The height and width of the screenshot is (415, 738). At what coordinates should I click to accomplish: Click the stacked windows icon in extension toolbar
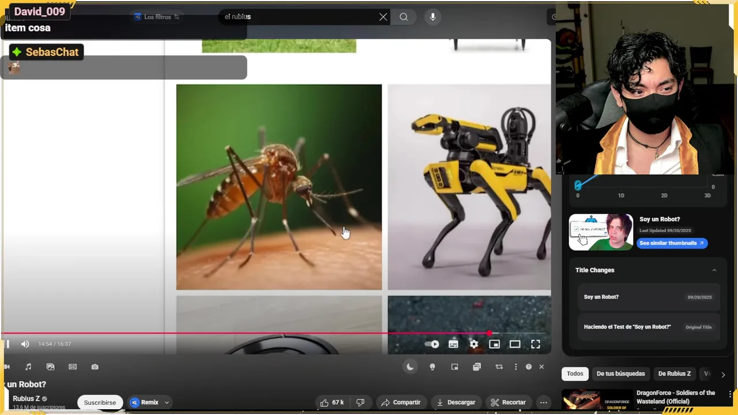click(x=477, y=367)
